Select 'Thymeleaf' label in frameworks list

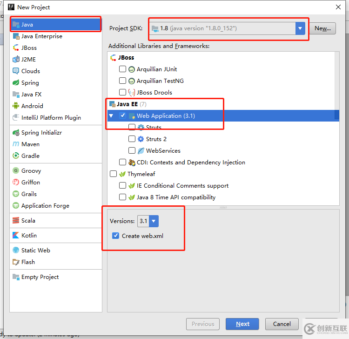[141, 174]
